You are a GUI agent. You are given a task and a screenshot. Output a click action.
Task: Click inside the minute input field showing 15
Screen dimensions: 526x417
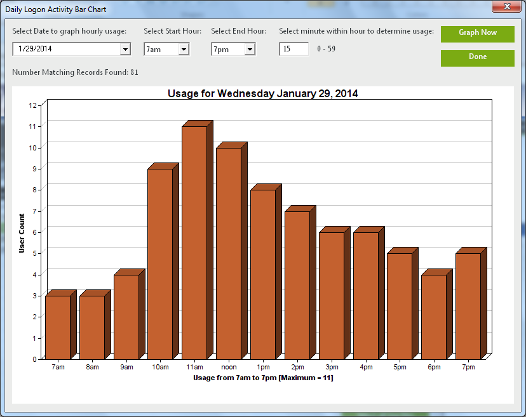coord(294,49)
